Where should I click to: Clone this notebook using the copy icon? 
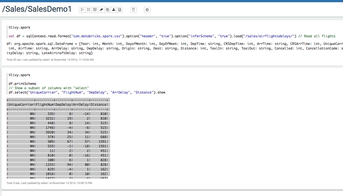[x=107, y=10]
